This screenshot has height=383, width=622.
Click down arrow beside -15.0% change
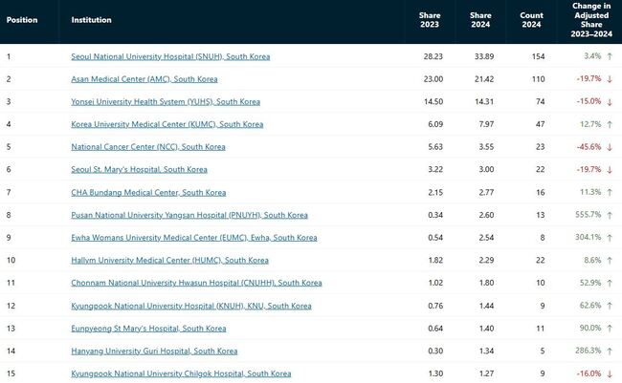[610, 102]
